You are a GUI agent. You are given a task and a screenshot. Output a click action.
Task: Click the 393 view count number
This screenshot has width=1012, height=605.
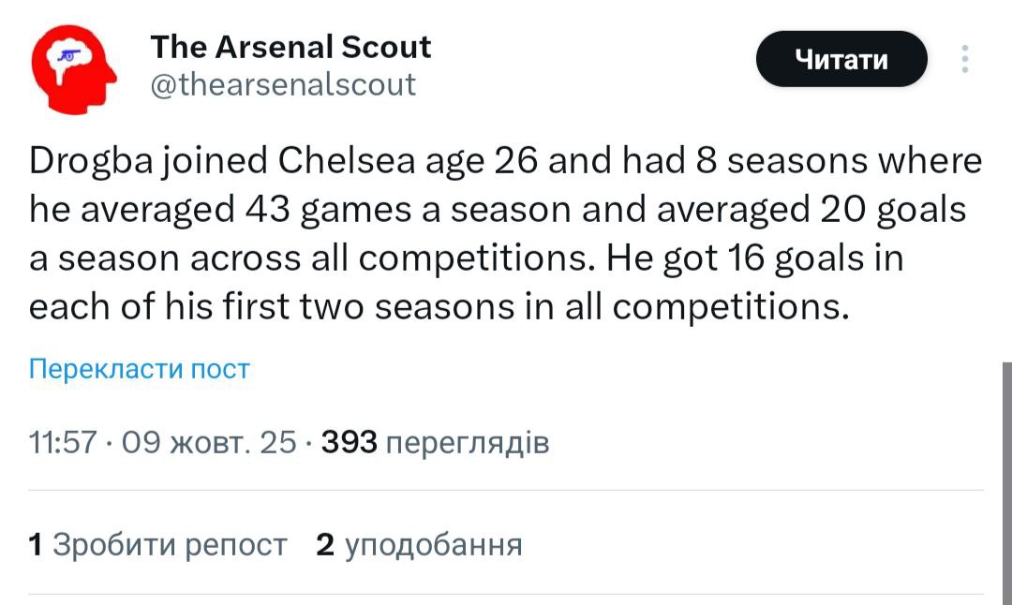[x=349, y=442]
